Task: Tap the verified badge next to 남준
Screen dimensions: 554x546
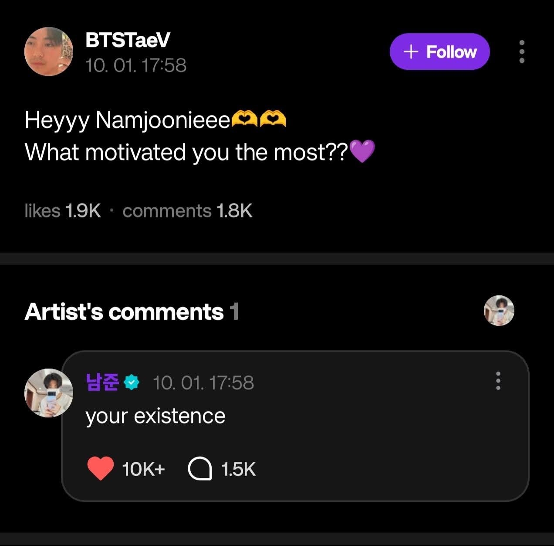Action: click(x=132, y=382)
